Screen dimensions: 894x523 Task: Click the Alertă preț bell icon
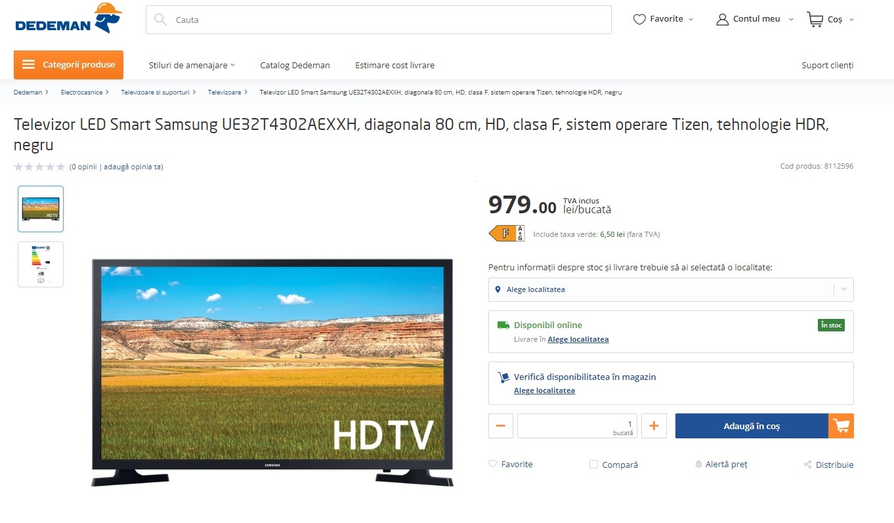click(x=698, y=465)
